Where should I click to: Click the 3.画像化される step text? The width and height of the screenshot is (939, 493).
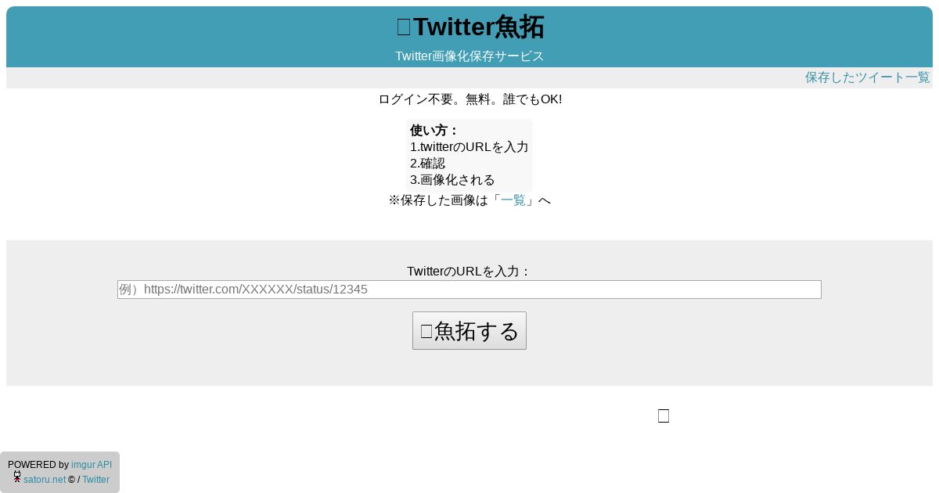point(452,180)
